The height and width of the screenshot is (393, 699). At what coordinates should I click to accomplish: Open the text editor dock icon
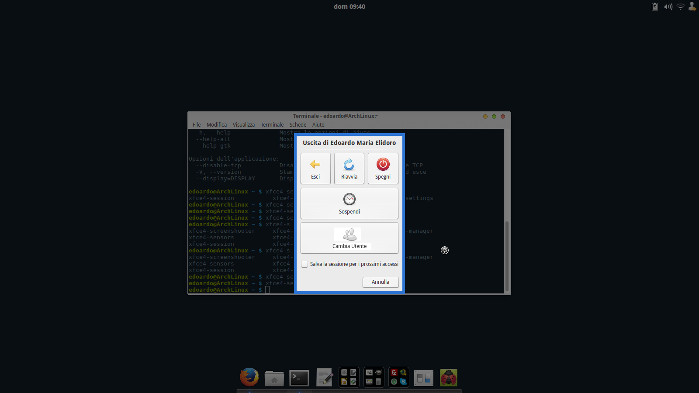click(x=324, y=378)
